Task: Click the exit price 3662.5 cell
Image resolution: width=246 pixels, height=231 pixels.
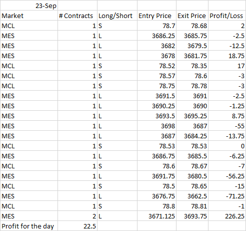Action: click(x=192, y=196)
